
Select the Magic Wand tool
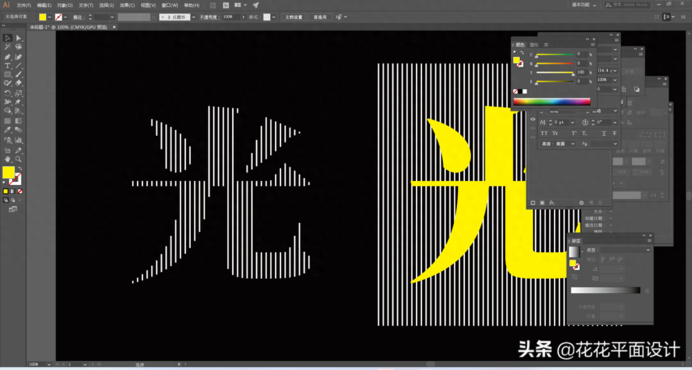(7, 47)
